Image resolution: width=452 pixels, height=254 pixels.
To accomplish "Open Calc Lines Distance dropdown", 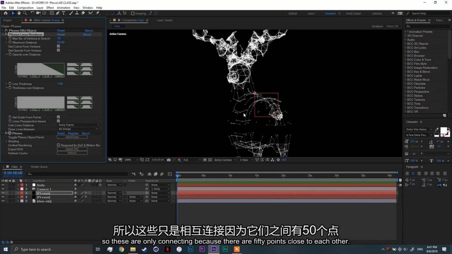I will tap(79, 125).
